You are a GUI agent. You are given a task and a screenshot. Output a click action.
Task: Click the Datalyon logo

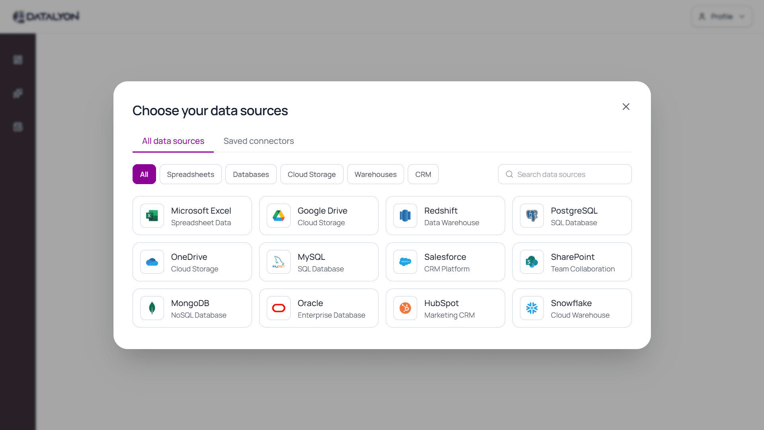click(46, 16)
